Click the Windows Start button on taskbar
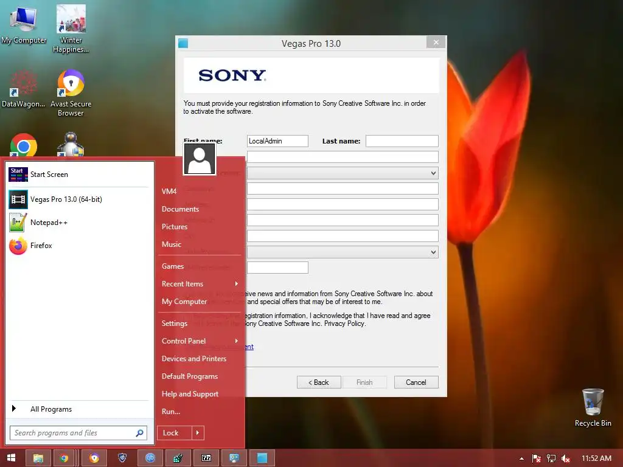 pos(11,458)
